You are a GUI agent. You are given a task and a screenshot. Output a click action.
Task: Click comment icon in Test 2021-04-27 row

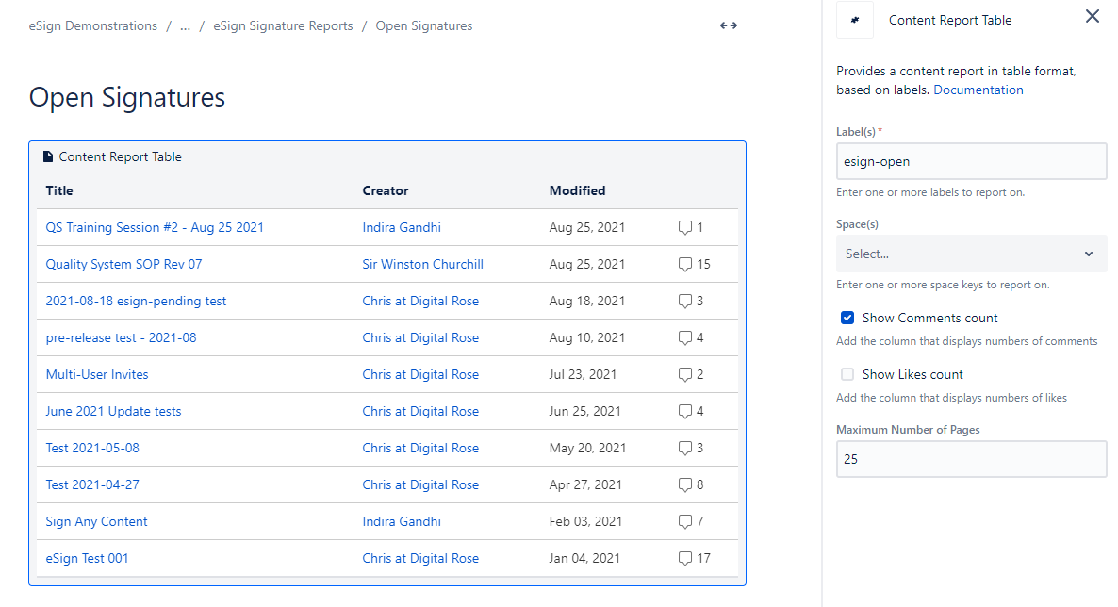click(x=685, y=485)
